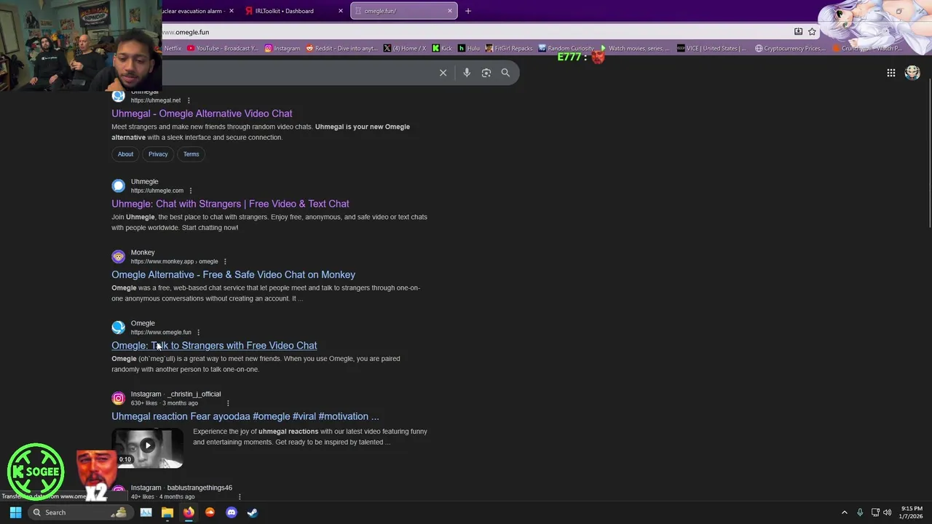Click Instagram favicon of _christin_j_official result
This screenshot has height=524, width=932.
tap(118, 398)
